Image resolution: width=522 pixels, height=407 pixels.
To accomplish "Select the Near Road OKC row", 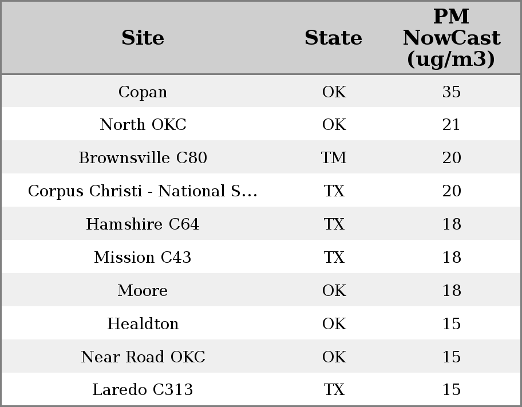I will [x=143, y=357].
